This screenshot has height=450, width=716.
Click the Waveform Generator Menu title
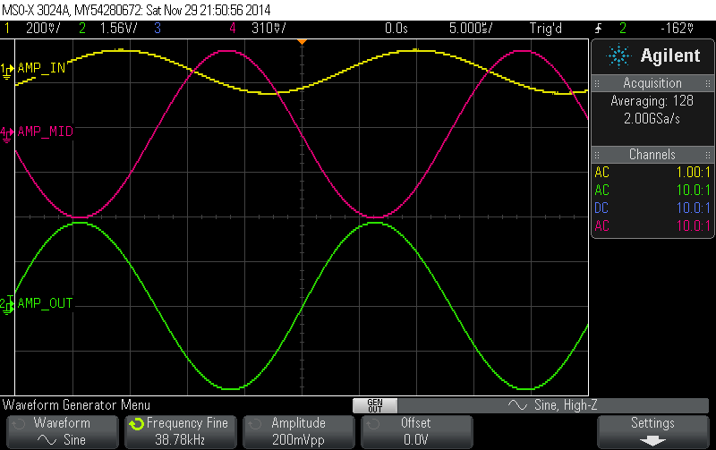(x=76, y=405)
